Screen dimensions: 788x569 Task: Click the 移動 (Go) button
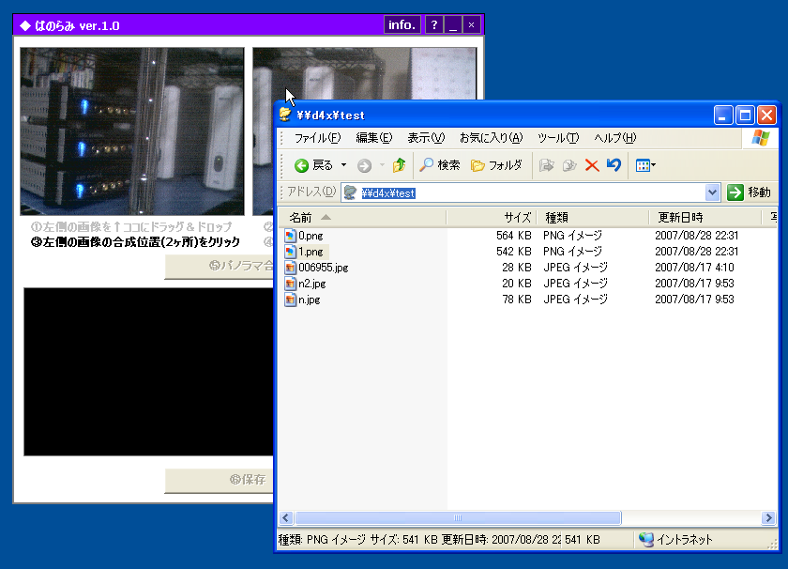749,192
